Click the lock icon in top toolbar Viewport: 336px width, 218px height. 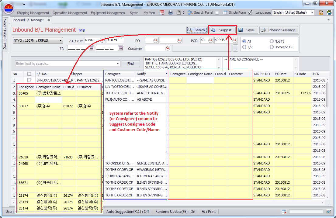click(x=320, y=12)
